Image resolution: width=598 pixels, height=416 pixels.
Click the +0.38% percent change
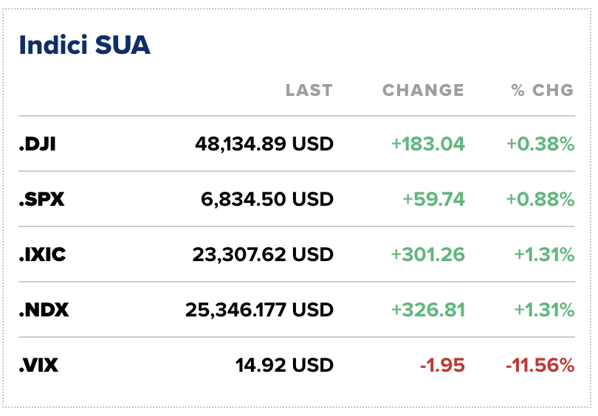point(540,145)
